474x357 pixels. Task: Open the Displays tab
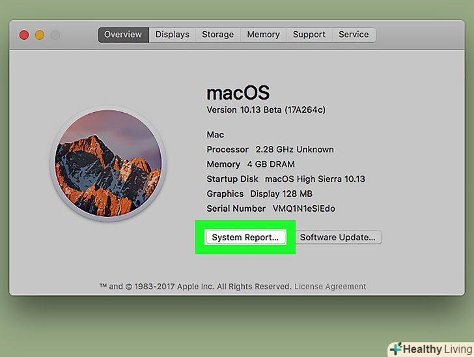coord(172,35)
